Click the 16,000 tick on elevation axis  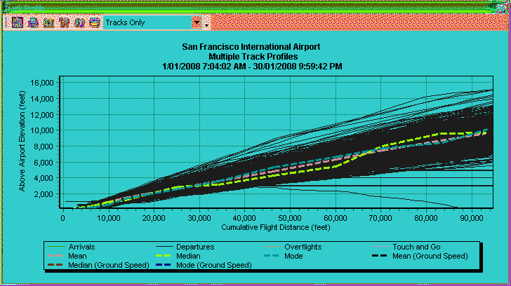tap(41, 83)
